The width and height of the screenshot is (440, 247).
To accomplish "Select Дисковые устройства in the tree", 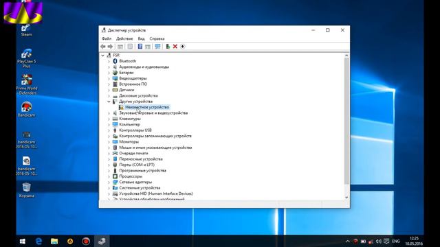I will (138, 96).
